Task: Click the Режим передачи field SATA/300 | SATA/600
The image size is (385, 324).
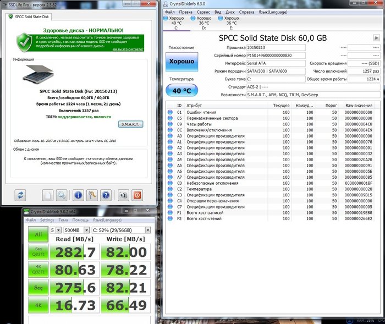Action: click(x=276, y=71)
